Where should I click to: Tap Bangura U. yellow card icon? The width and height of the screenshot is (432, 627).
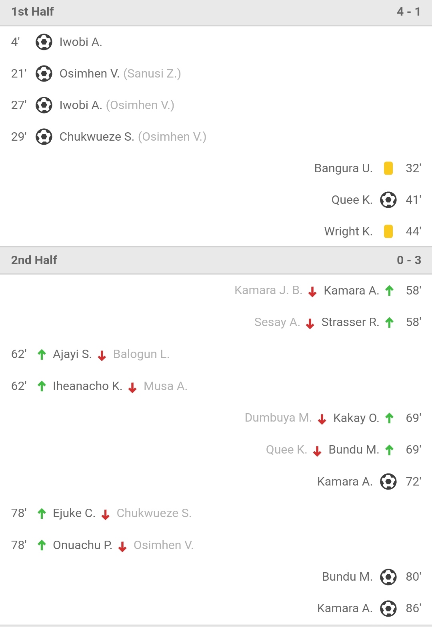click(x=388, y=168)
